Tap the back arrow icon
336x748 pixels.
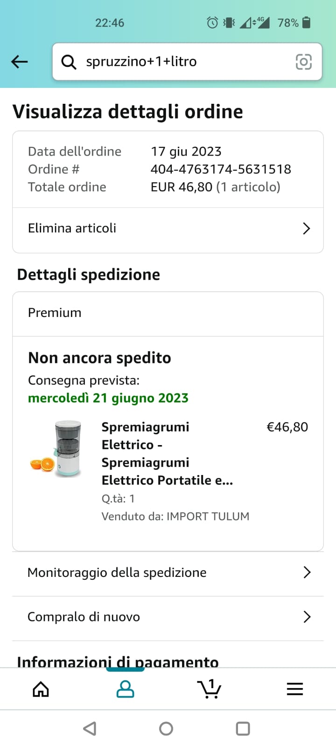click(x=20, y=62)
